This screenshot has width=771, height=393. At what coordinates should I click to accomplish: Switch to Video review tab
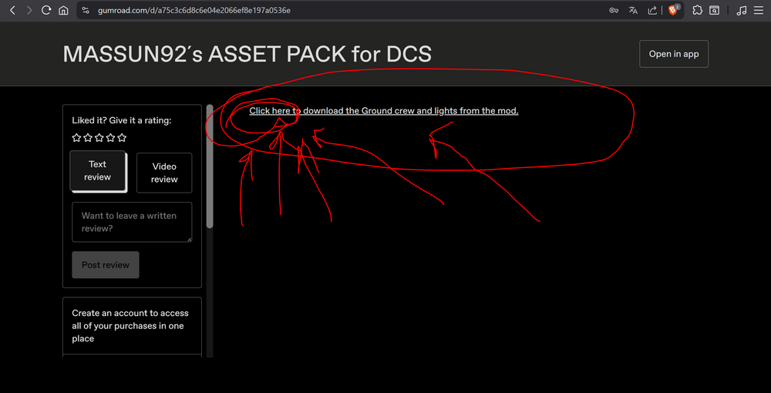click(x=164, y=173)
